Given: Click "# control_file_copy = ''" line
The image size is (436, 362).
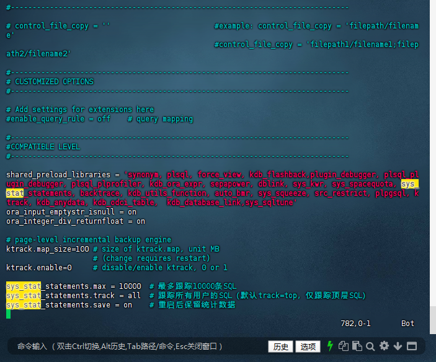Looking at the screenshot, I should (x=58, y=26).
